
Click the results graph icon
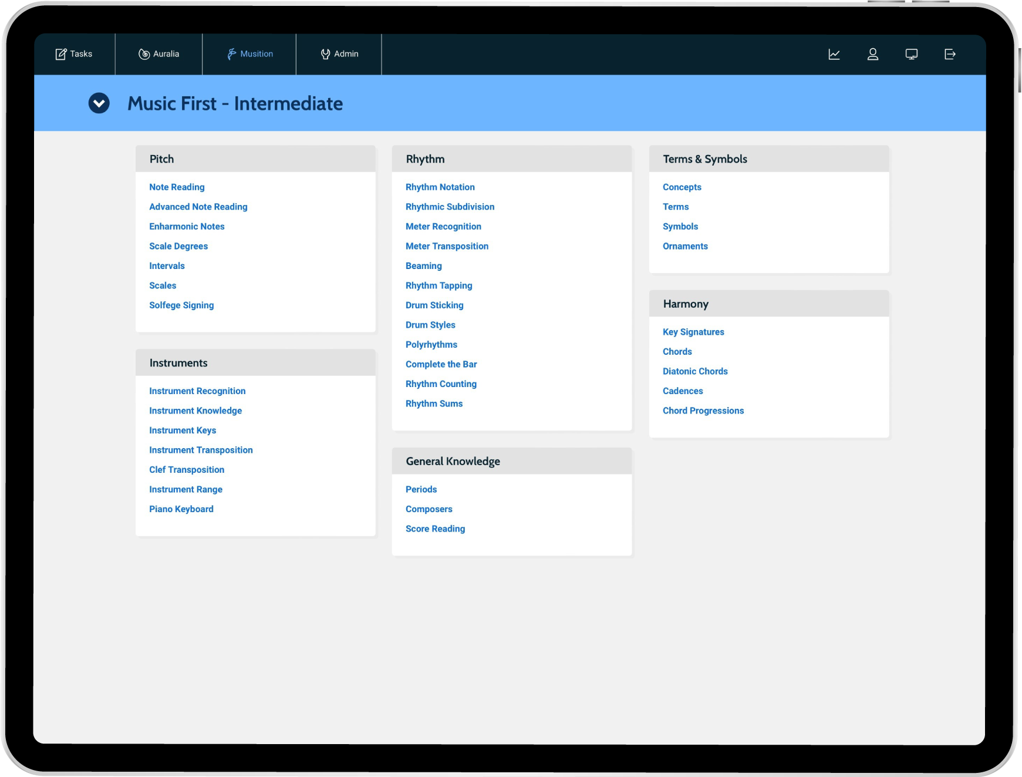click(x=834, y=54)
